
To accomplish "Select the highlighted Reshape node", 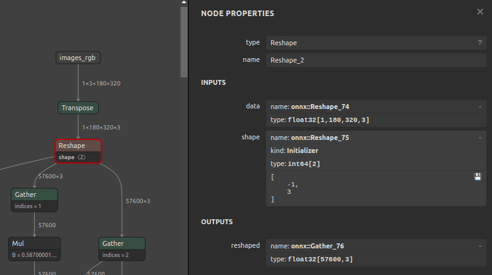I will tap(78, 146).
